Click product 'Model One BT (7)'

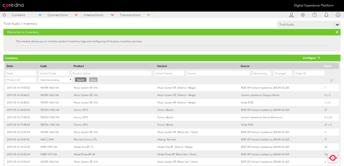pos(84,147)
